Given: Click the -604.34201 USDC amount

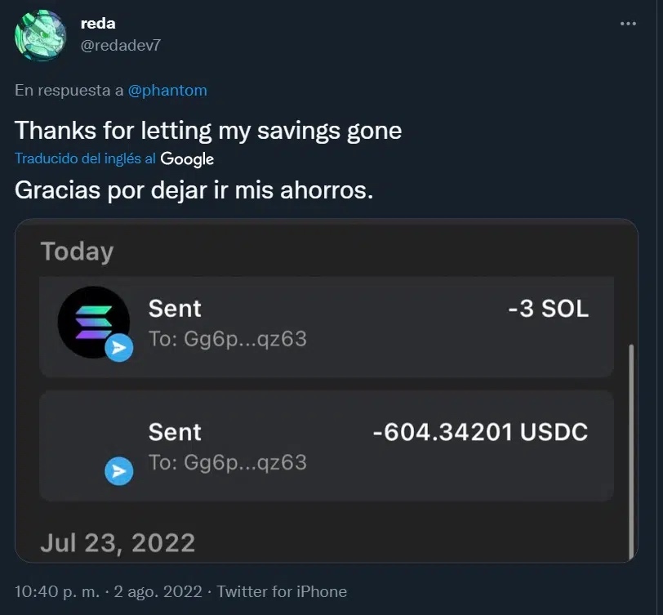Looking at the screenshot, I should pyautogui.click(x=479, y=432).
